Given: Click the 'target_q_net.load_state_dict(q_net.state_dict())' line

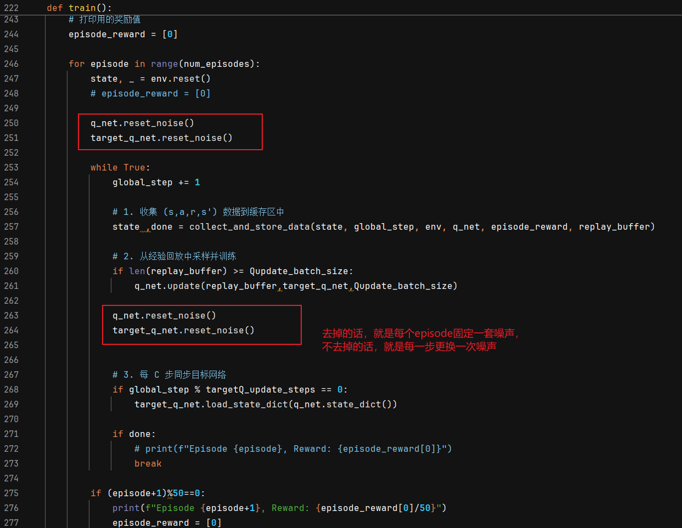Looking at the screenshot, I should click(266, 405).
